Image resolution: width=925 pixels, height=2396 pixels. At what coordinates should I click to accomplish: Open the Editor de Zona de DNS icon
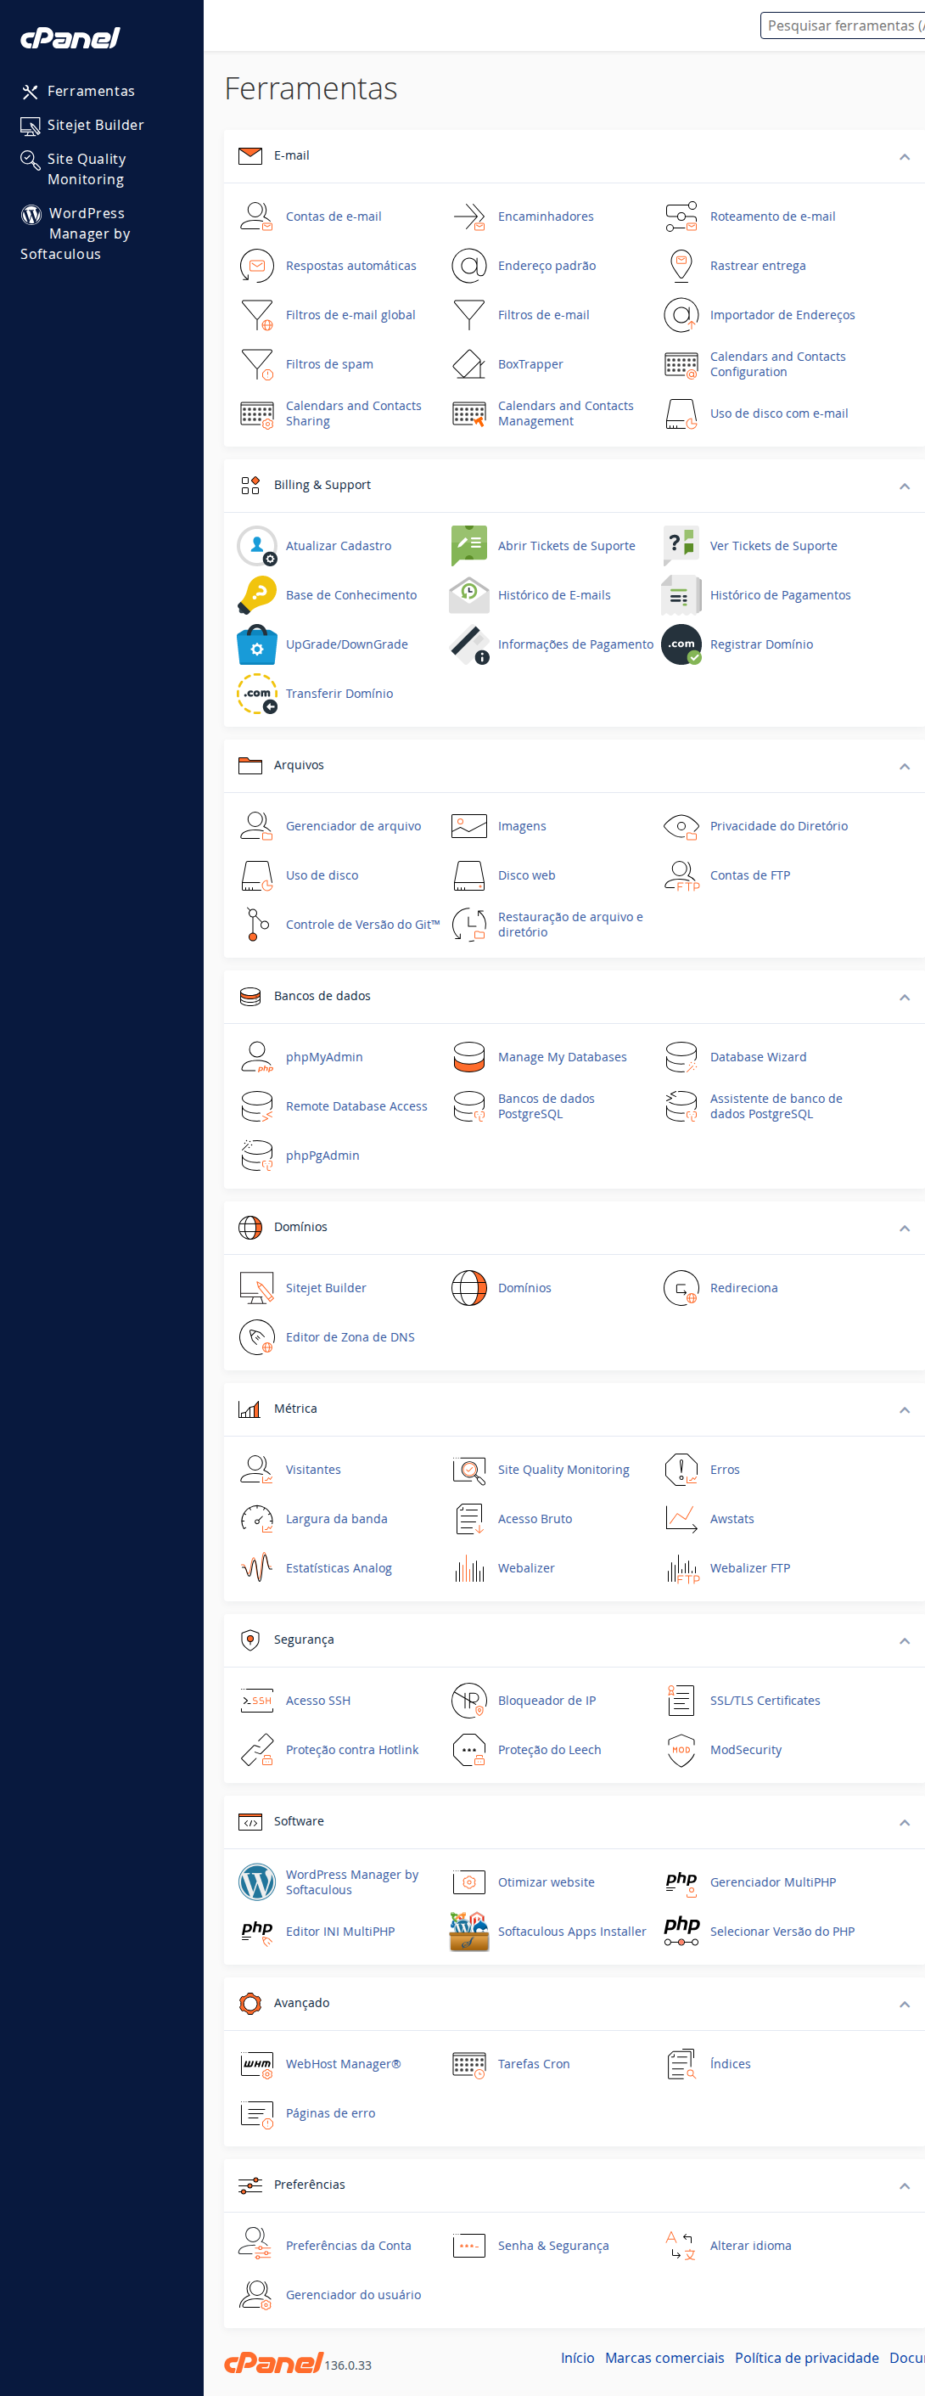coord(256,1337)
